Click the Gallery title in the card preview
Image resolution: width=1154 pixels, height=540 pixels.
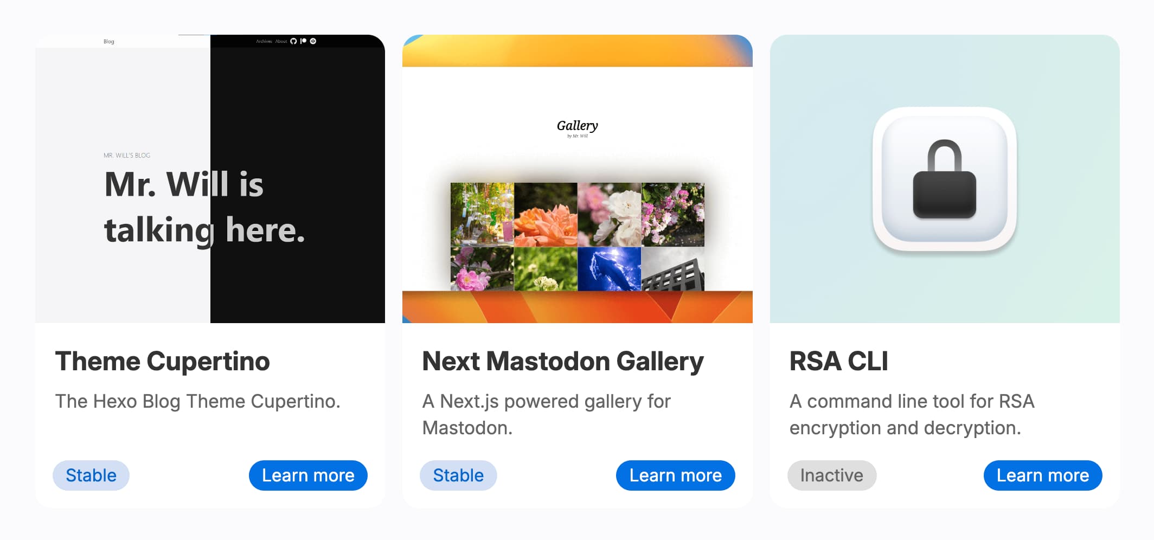tap(577, 125)
